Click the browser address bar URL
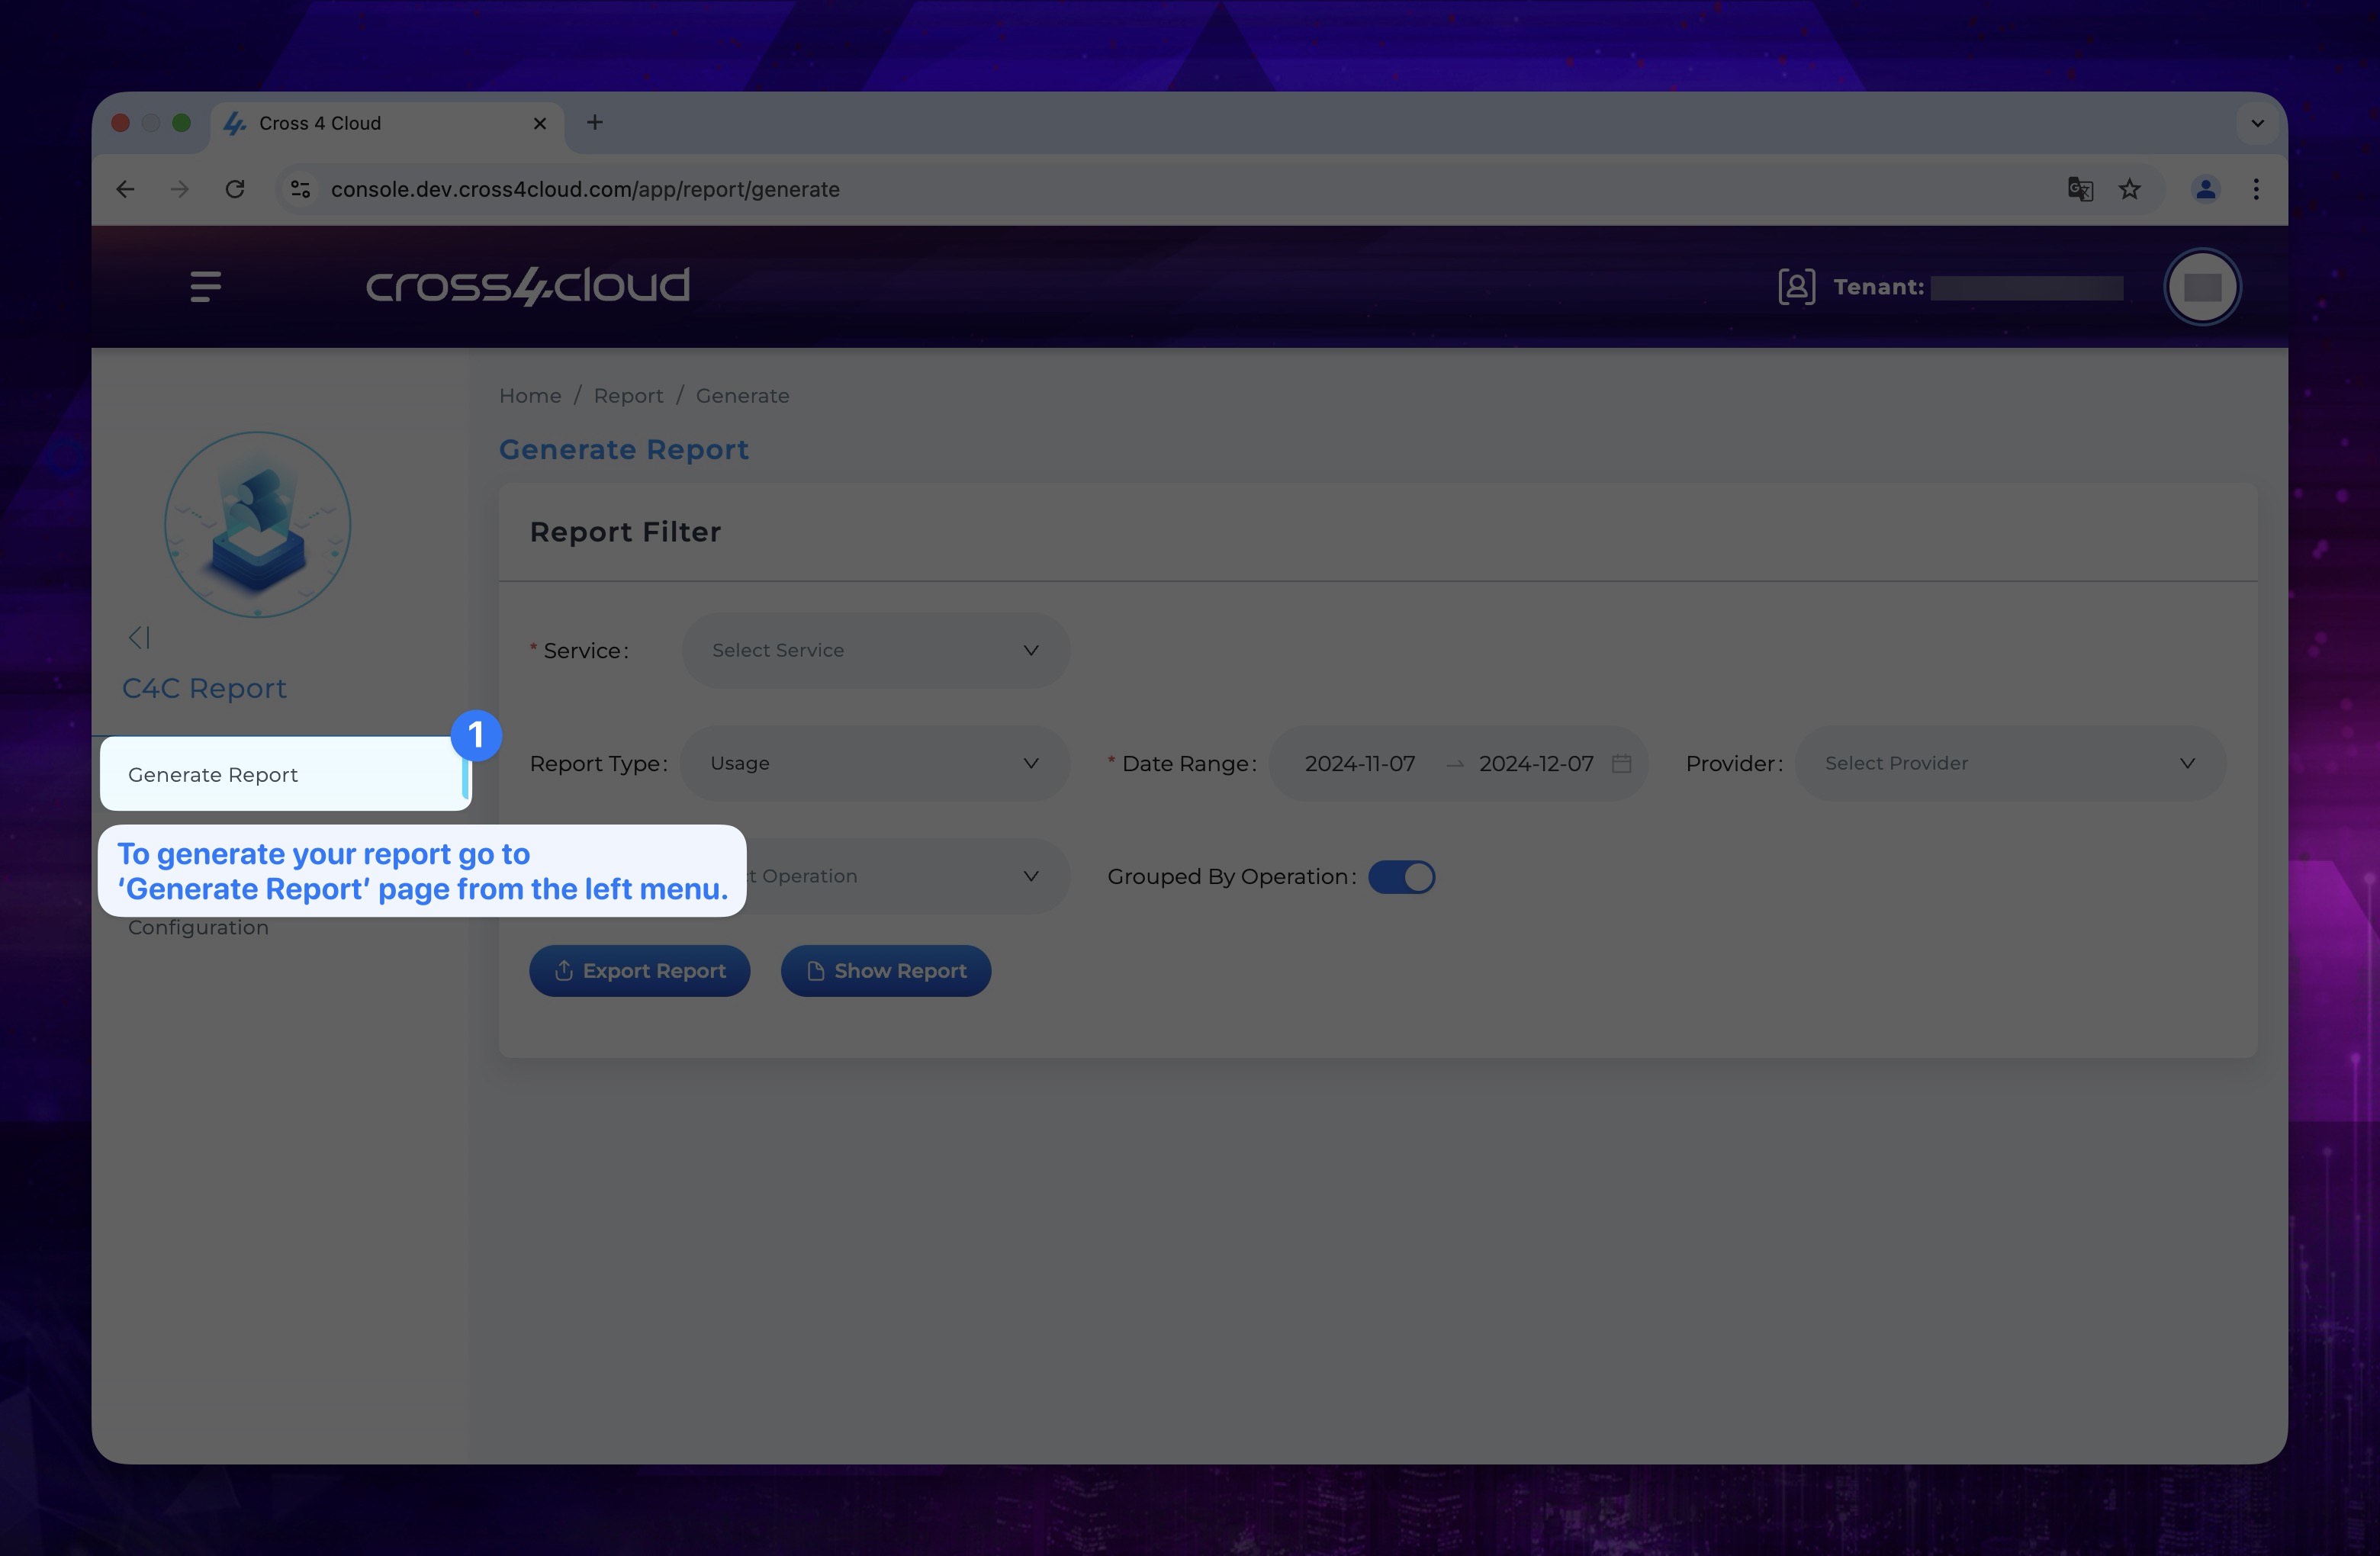2380x1556 pixels. 585,189
